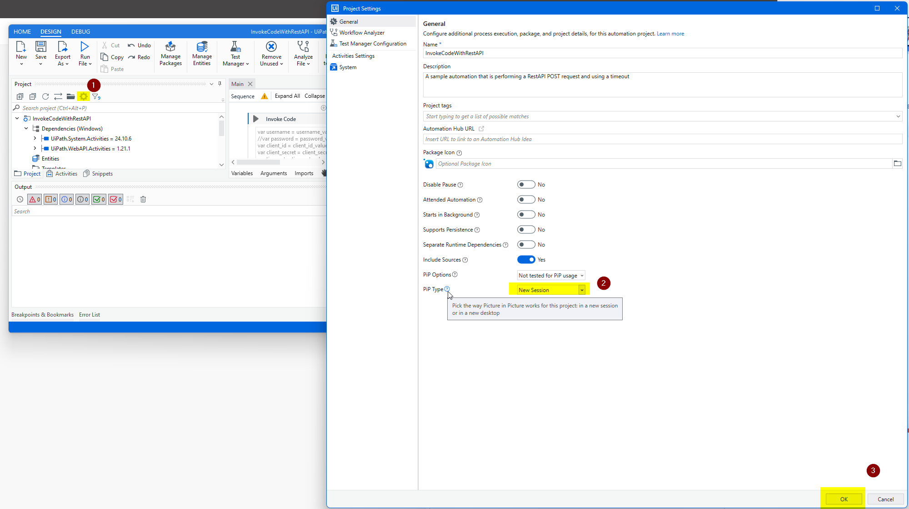The width and height of the screenshot is (909, 509).
Task: Click the Copy button in ribbon
Action: (112, 57)
